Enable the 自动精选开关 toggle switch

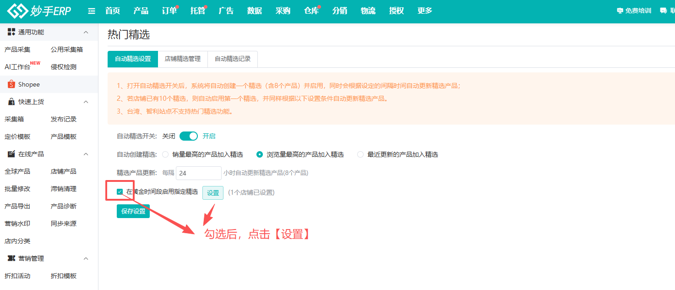pyautogui.click(x=188, y=136)
